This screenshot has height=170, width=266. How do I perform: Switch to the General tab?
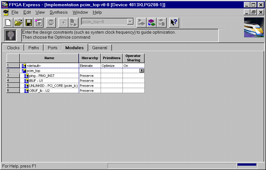click(100, 48)
